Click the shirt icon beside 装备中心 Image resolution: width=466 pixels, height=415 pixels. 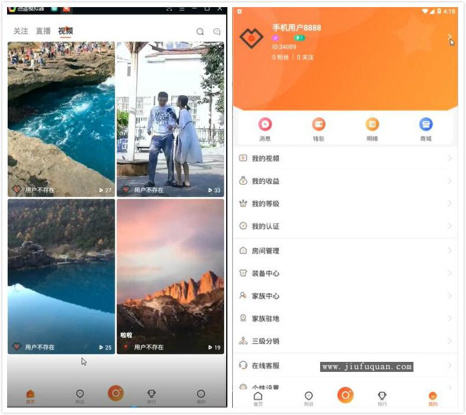(x=243, y=273)
